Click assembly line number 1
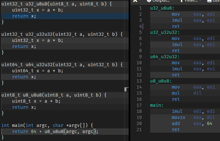 coord(141,8)
